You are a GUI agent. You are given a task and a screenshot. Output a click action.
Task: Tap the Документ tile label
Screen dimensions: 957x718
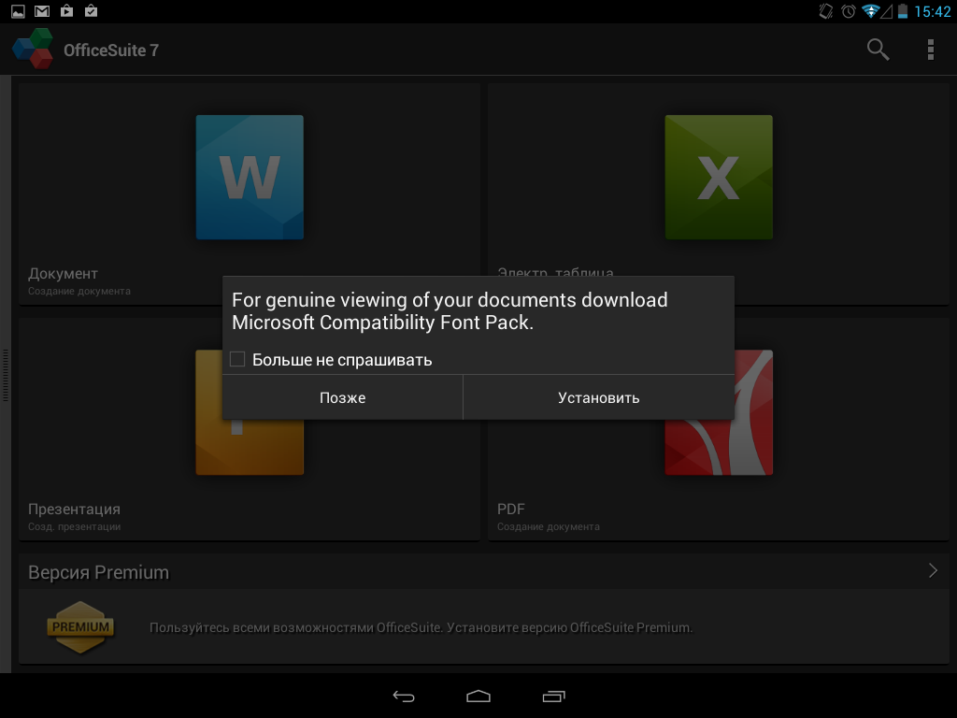tap(63, 274)
